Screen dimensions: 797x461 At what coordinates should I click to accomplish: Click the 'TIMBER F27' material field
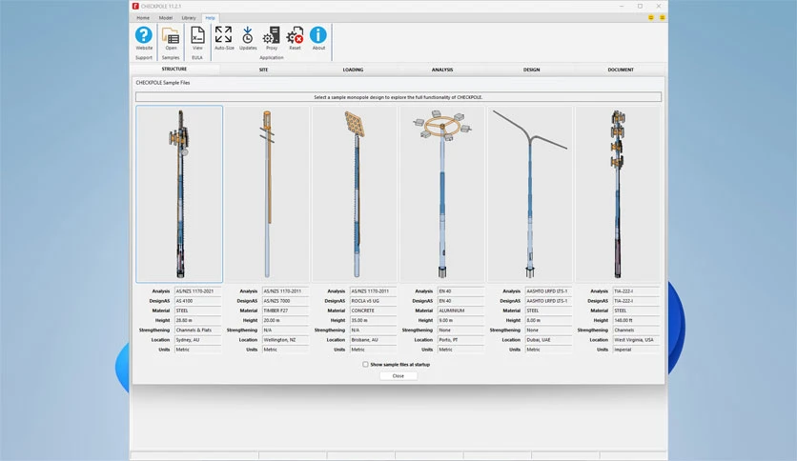[285, 311]
